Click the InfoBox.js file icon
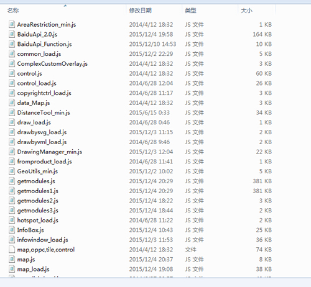 [12, 230]
